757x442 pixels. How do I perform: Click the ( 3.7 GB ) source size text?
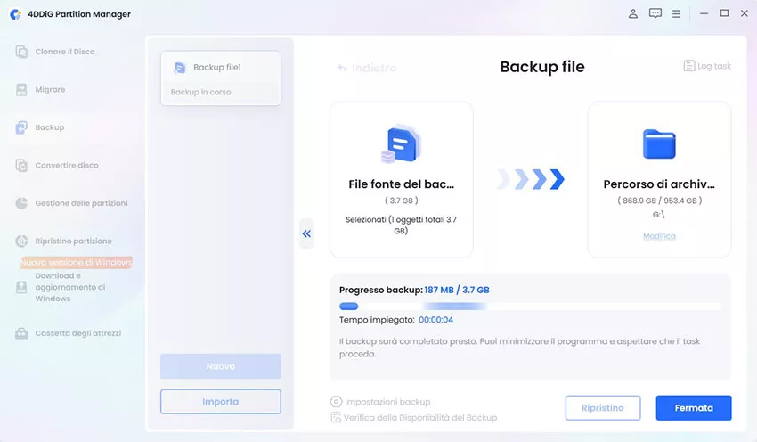pyautogui.click(x=401, y=201)
